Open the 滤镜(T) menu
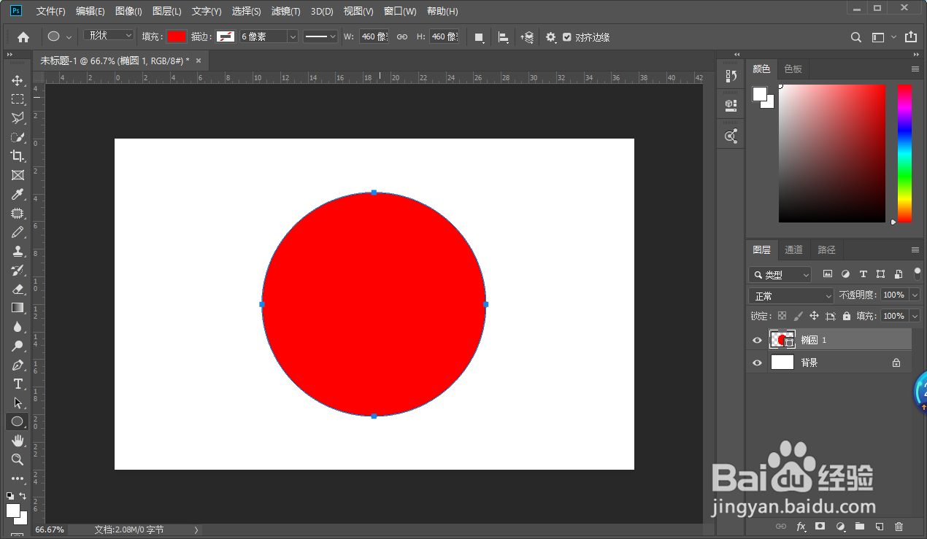Image resolution: width=927 pixels, height=539 pixels. coord(285,12)
